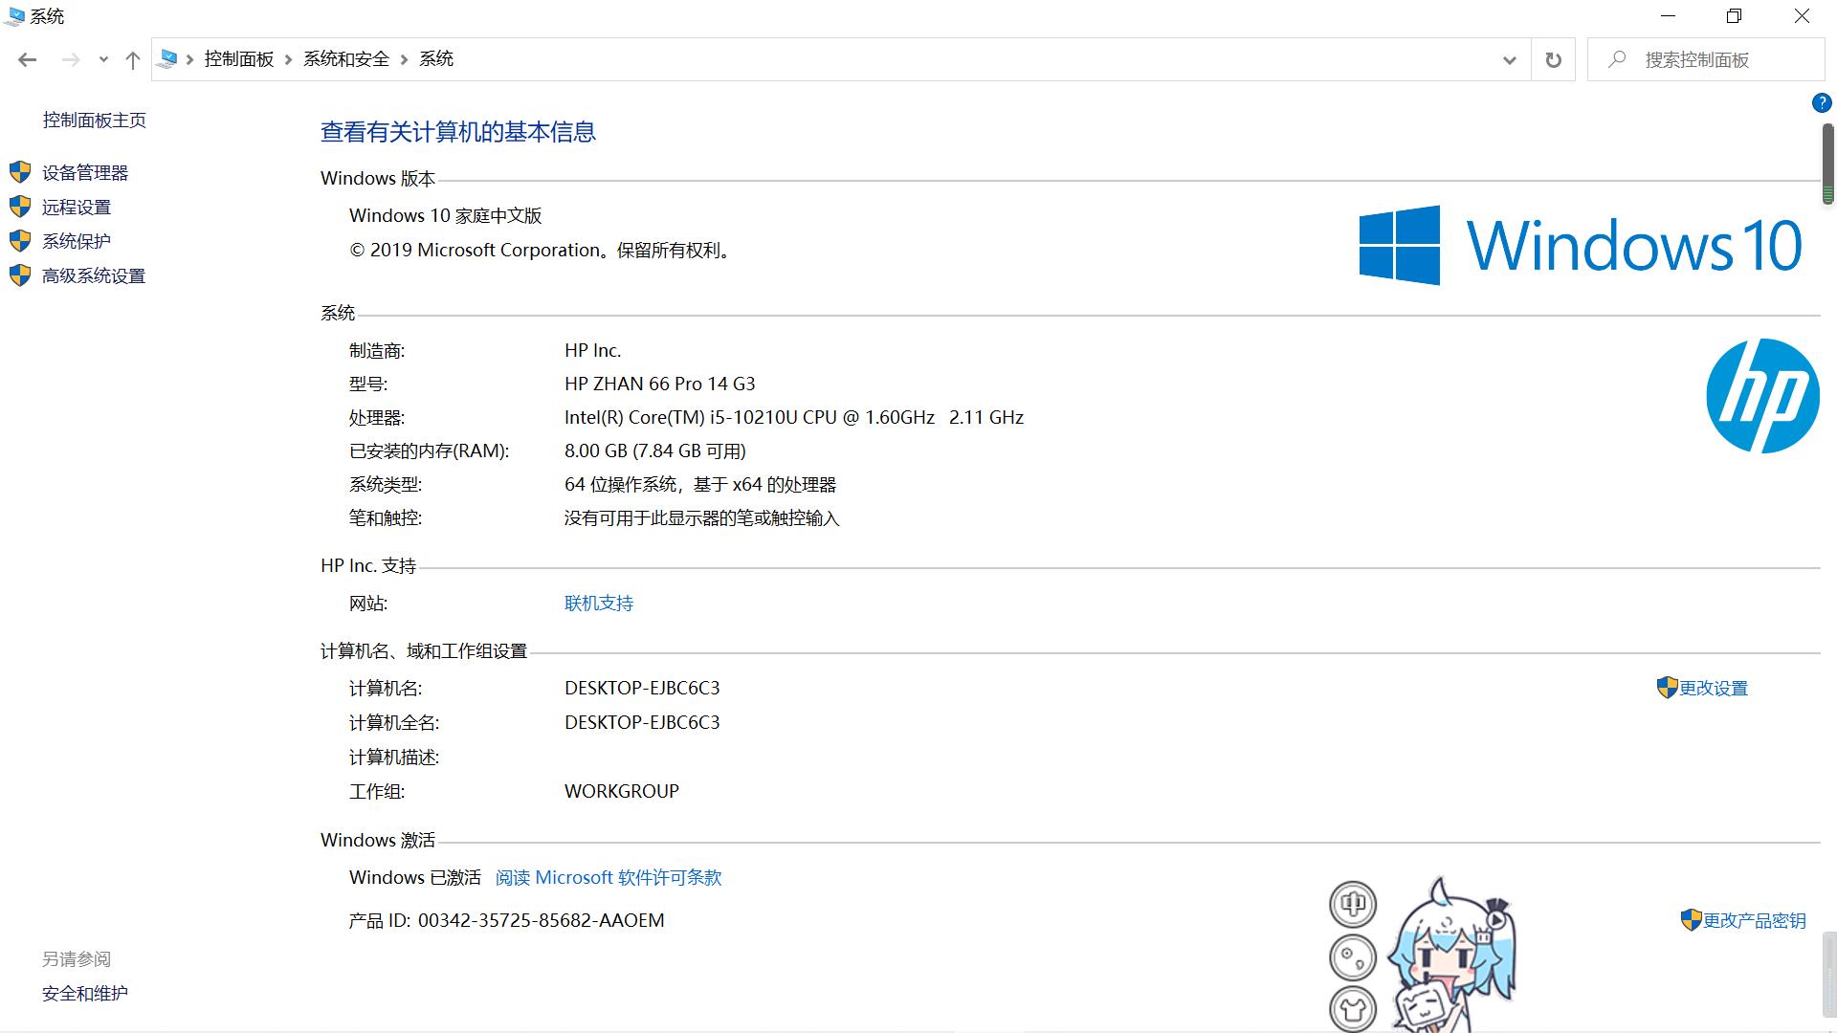Open the recent pages dropdown next to forward arrow
Viewport: 1837px width, 1033px height.
coord(102,59)
